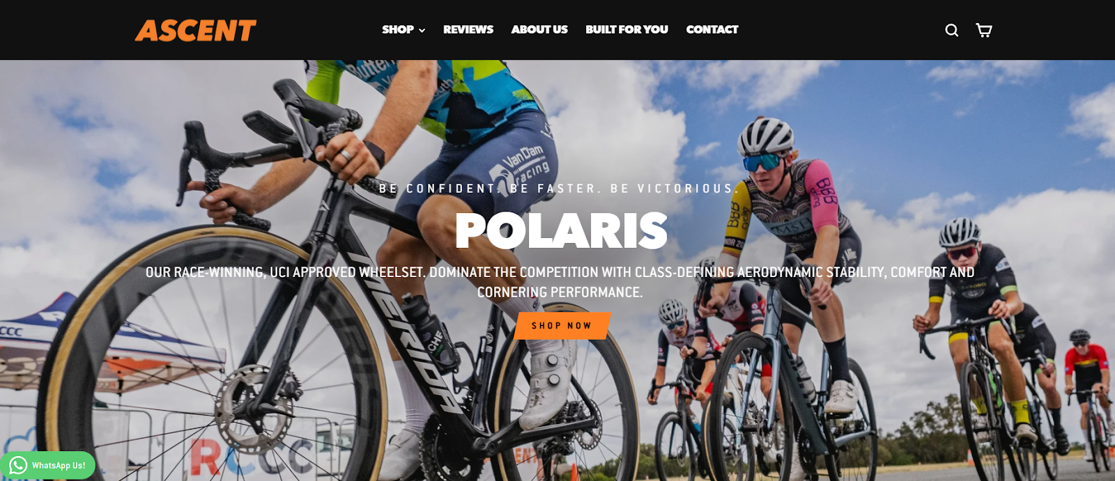The width and height of the screenshot is (1115, 481).
Task: Click the rider in the red jersey
Action: pos(1084,379)
